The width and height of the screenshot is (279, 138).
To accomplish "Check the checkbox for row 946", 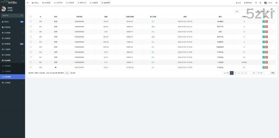I will coord(31,32).
